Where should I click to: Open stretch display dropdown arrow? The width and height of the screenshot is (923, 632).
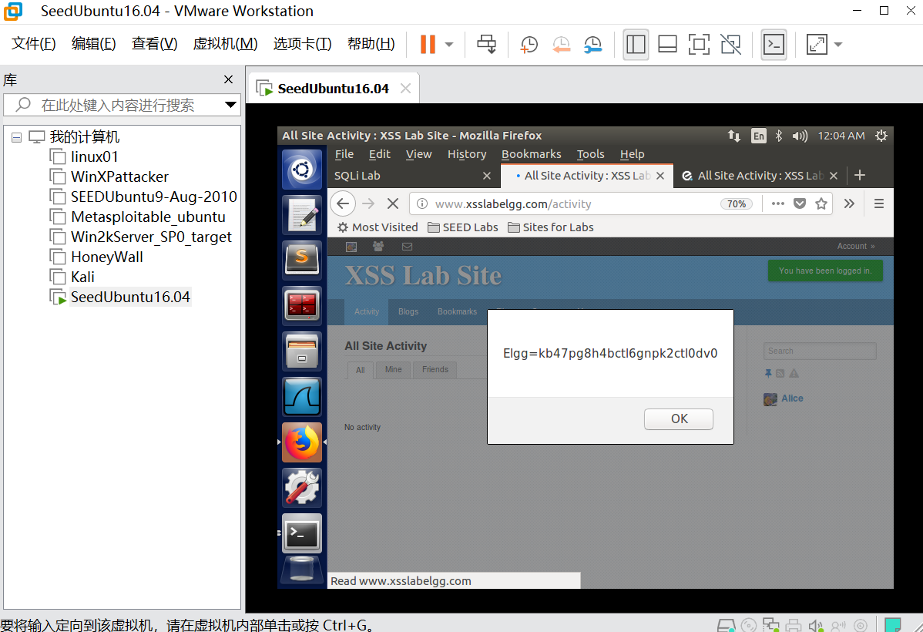pos(838,44)
